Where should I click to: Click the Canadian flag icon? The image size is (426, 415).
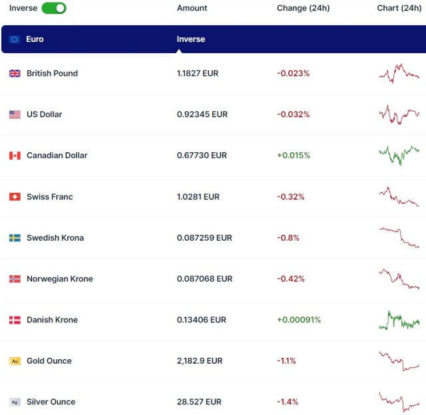pos(15,156)
